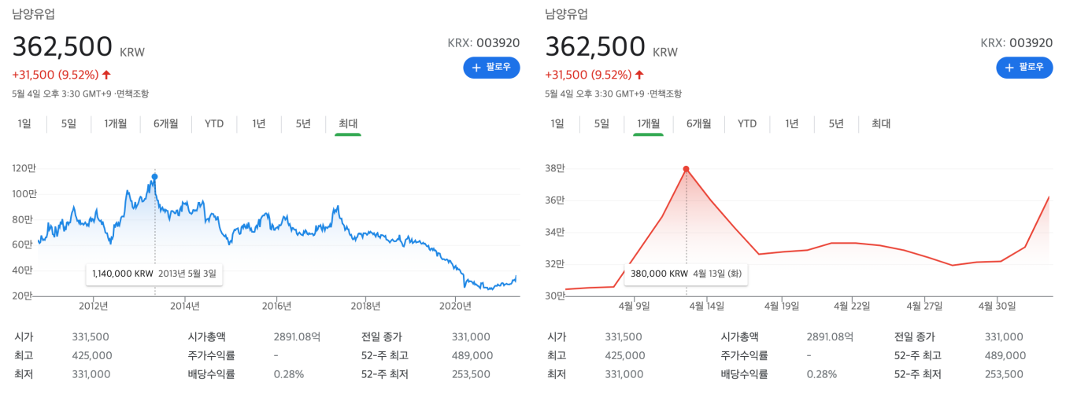Select the 5년 tab in right chart

tap(836, 123)
